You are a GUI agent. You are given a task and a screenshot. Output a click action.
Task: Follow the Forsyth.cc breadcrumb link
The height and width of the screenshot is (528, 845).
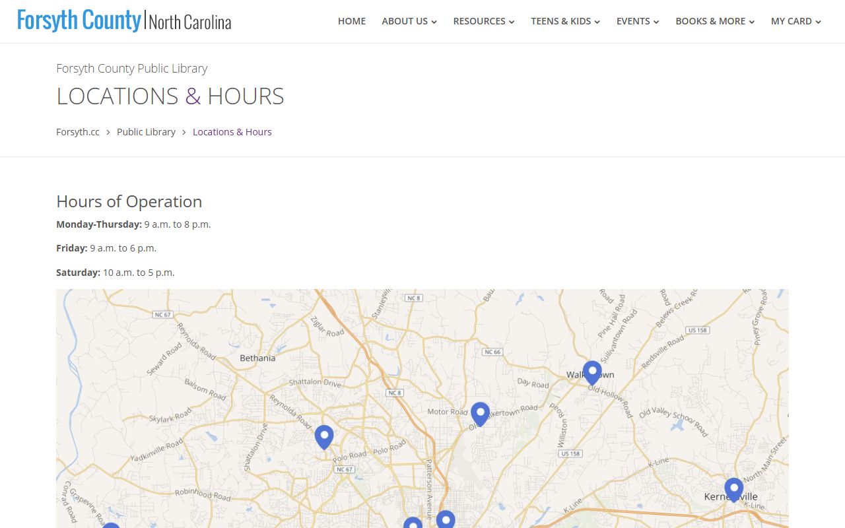point(78,132)
